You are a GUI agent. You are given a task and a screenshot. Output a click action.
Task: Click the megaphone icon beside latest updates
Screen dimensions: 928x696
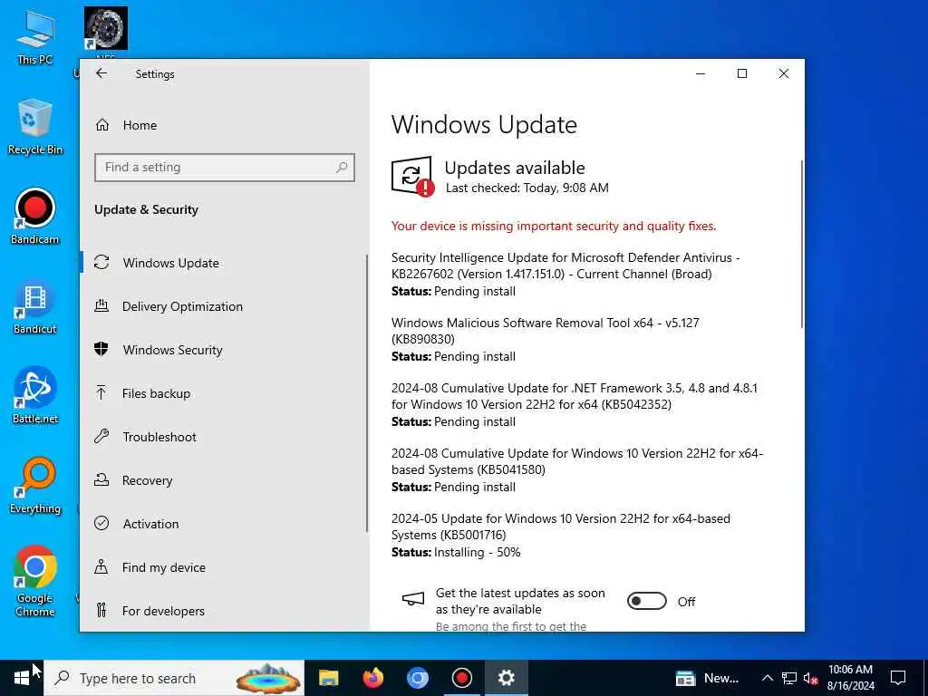413,600
